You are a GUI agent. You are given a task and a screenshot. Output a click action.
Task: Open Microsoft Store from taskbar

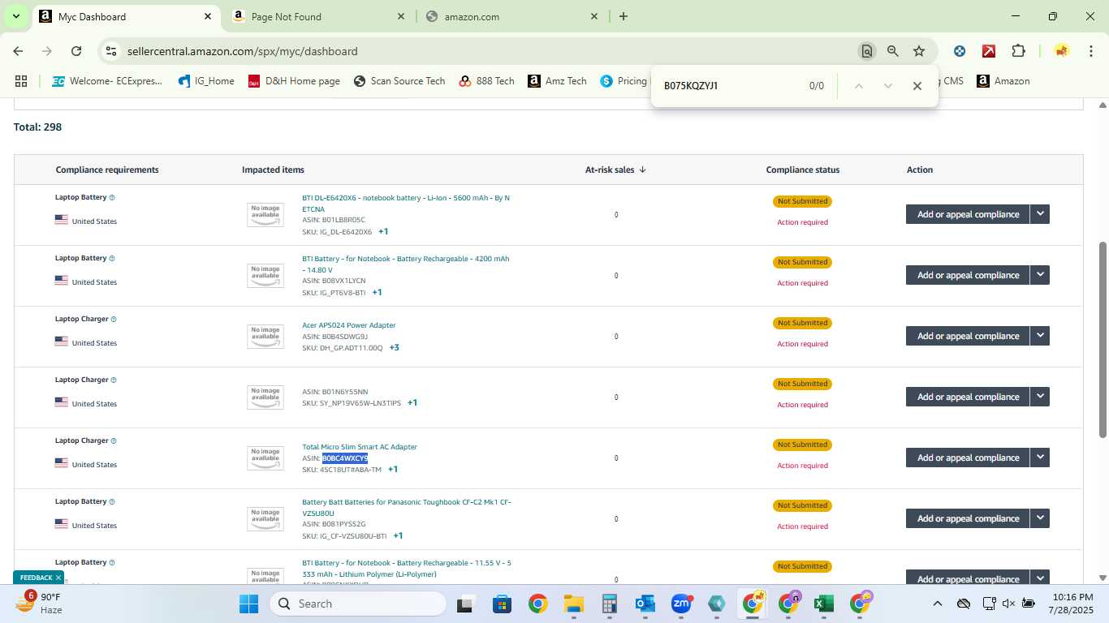tap(502, 604)
